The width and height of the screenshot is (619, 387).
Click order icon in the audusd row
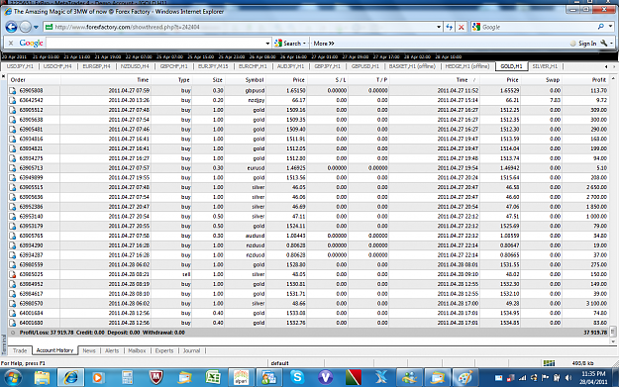coord(13,236)
